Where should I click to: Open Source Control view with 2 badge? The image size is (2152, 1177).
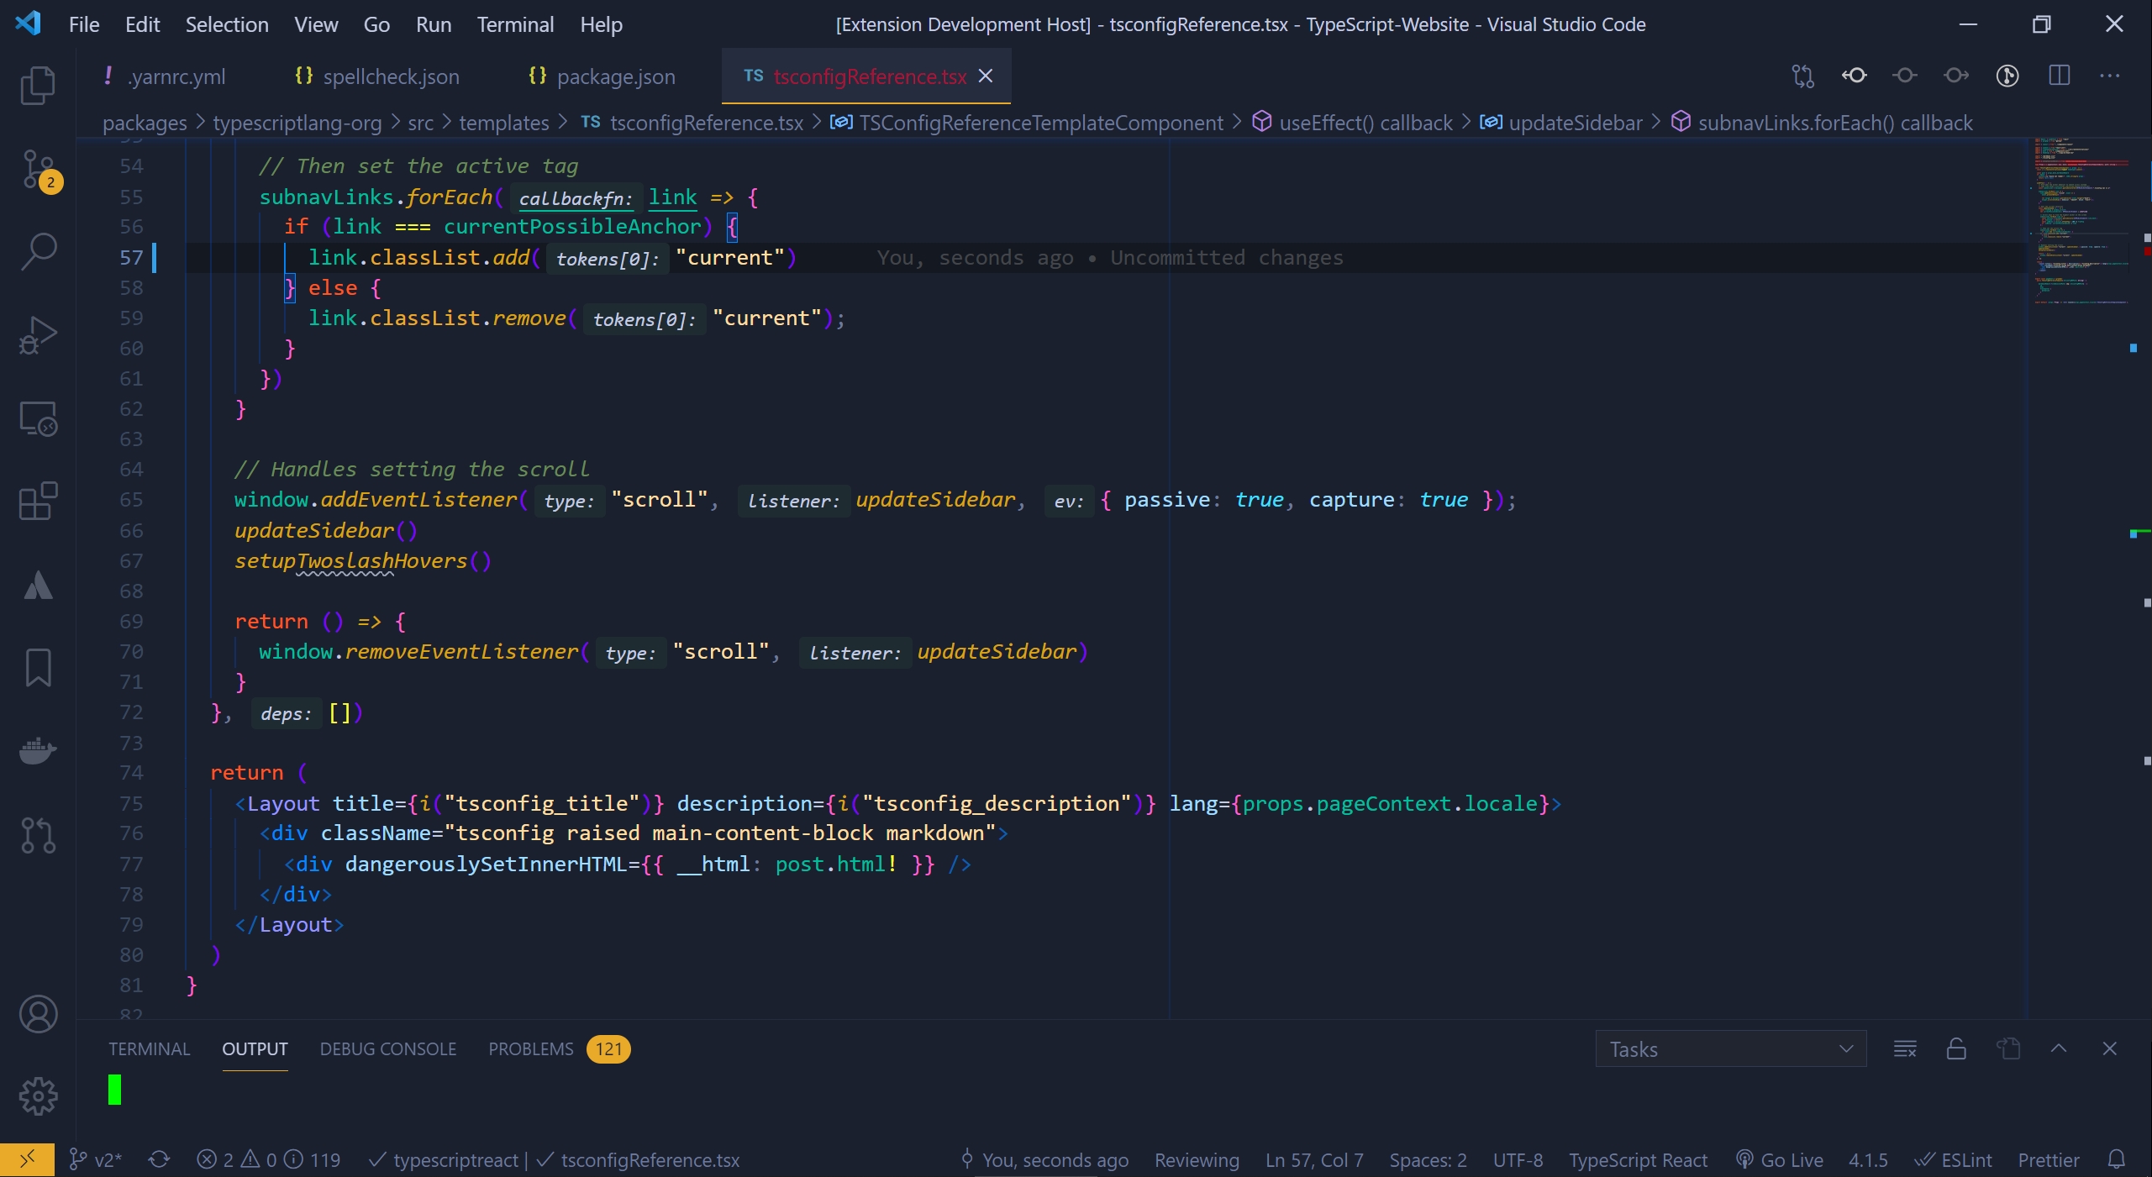[x=38, y=169]
